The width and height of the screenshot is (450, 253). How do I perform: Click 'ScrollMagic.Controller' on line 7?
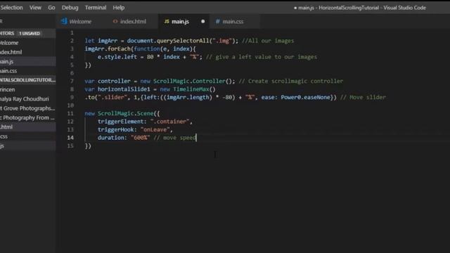pos(189,82)
